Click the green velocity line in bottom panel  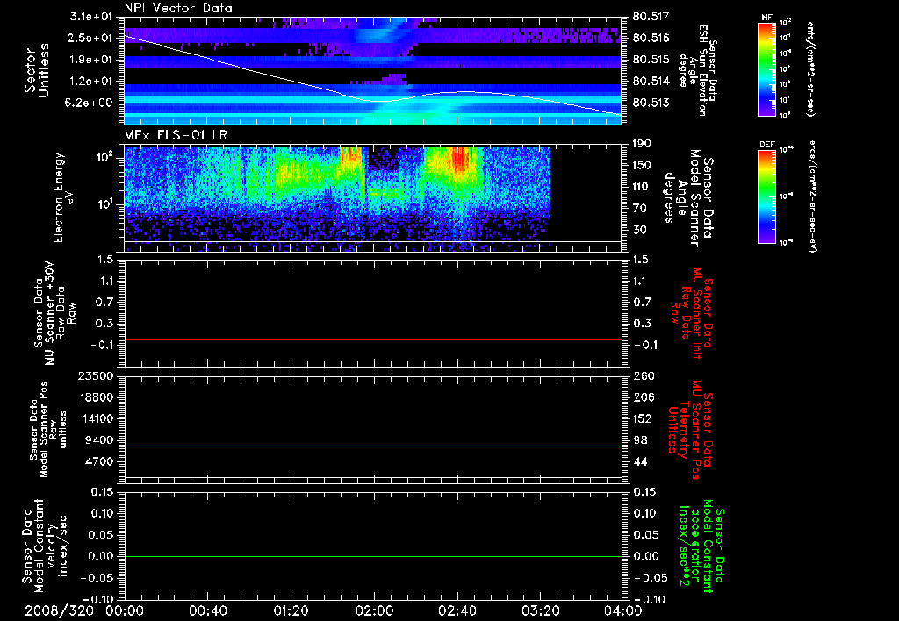(372, 556)
